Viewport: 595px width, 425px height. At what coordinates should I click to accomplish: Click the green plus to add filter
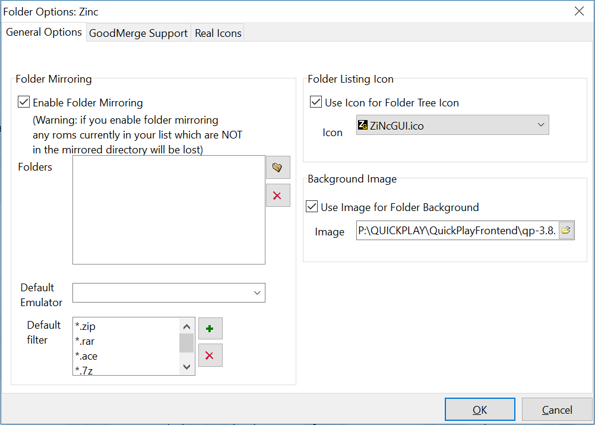(210, 329)
